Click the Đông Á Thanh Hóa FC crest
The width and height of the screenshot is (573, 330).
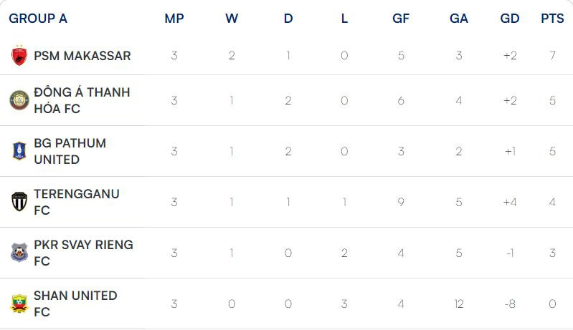click(x=19, y=100)
